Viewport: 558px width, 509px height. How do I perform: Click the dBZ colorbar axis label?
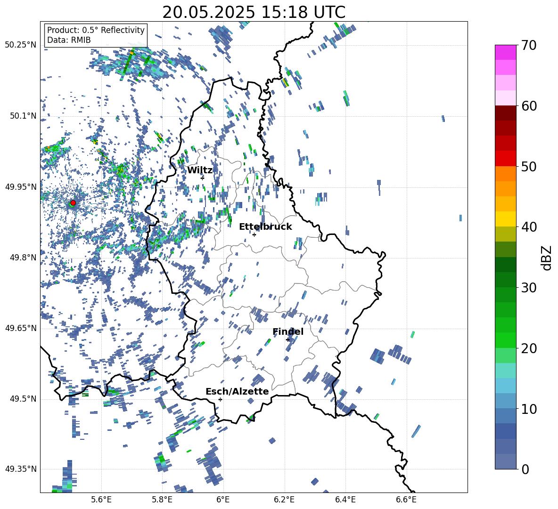547,258
